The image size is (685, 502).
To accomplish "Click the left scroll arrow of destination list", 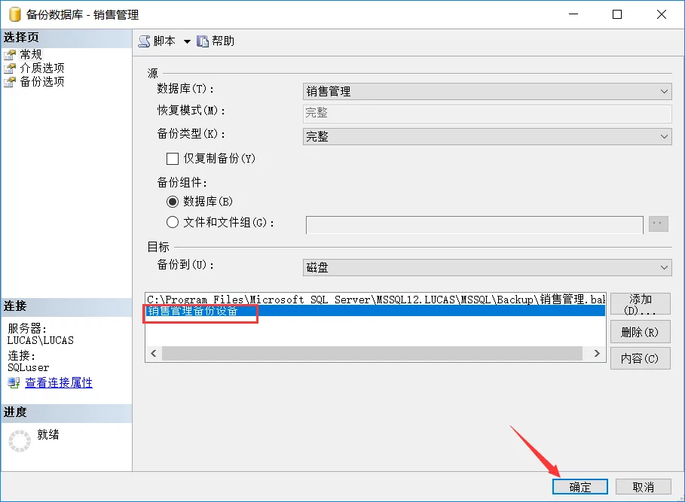I will click(x=153, y=353).
